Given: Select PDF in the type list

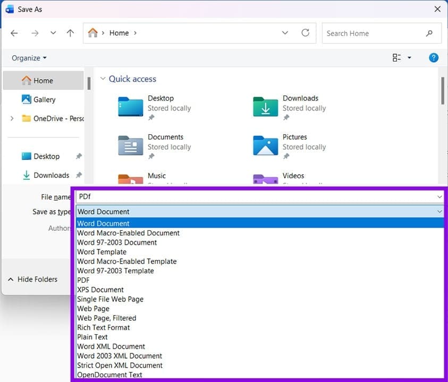Looking at the screenshot, I should [x=260, y=280].
